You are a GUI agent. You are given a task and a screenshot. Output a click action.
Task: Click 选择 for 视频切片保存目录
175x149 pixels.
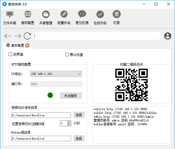tap(79, 115)
